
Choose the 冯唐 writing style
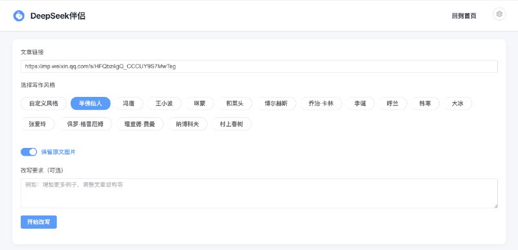[x=129, y=103]
